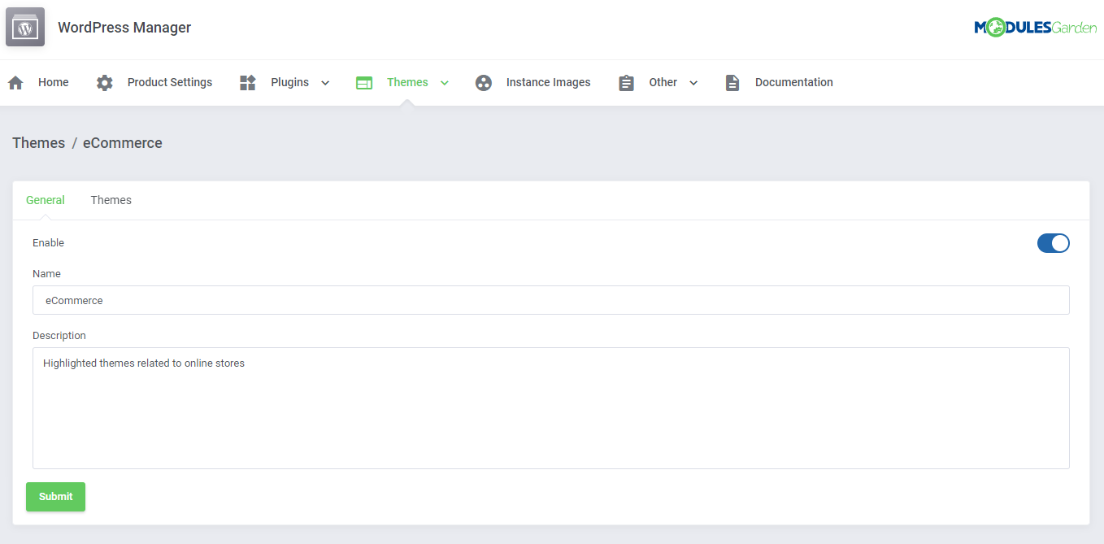The height and width of the screenshot is (544, 1104).
Task: Expand the Other dropdown menu
Action: tap(693, 82)
